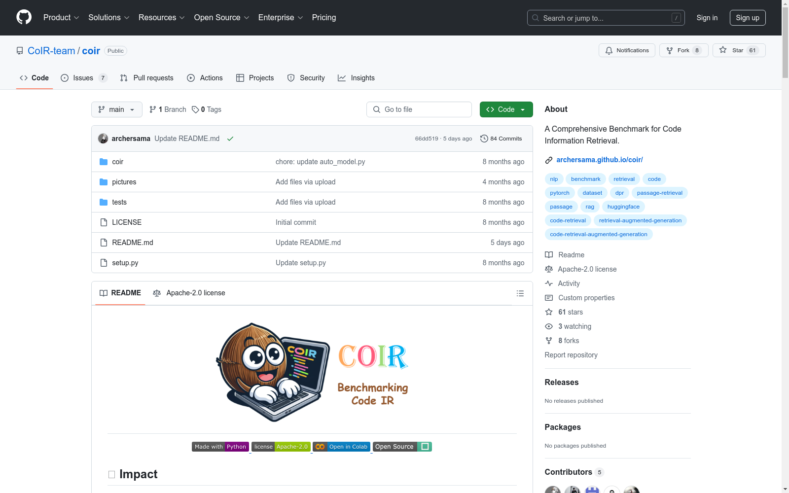Click the tag icon next to 0 Tags
Image resolution: width=789 pixels, height=493 pixels.
[195, 109]
